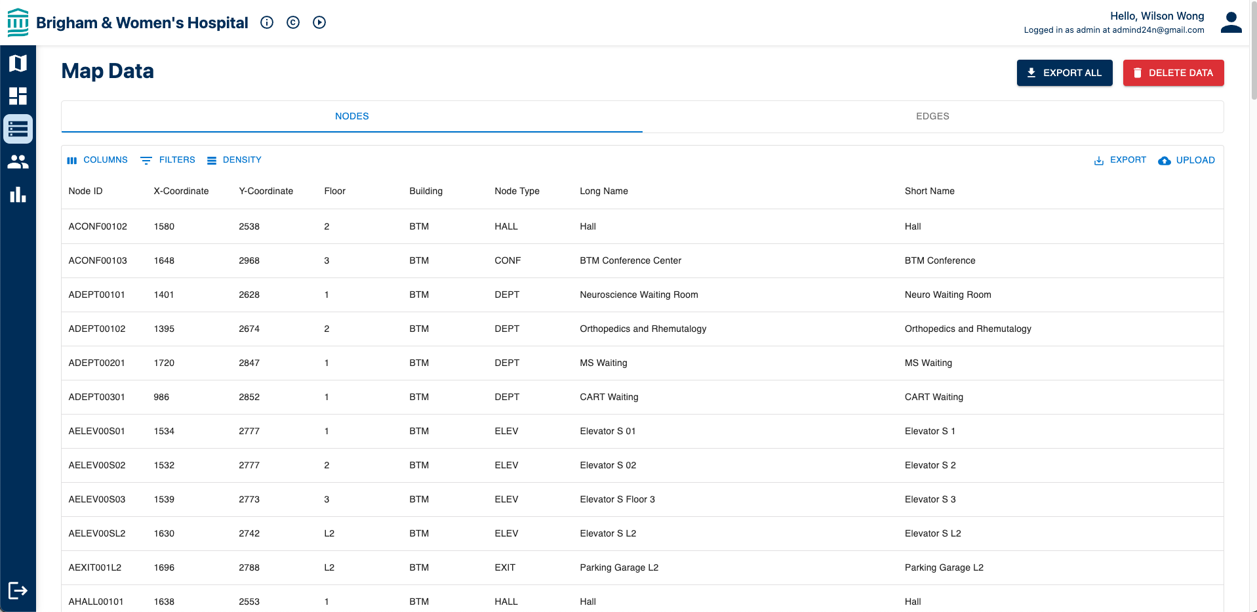Click the red Delete Data button
Viewport: 1257px width, 612px height.
(x=1173, y=73)
